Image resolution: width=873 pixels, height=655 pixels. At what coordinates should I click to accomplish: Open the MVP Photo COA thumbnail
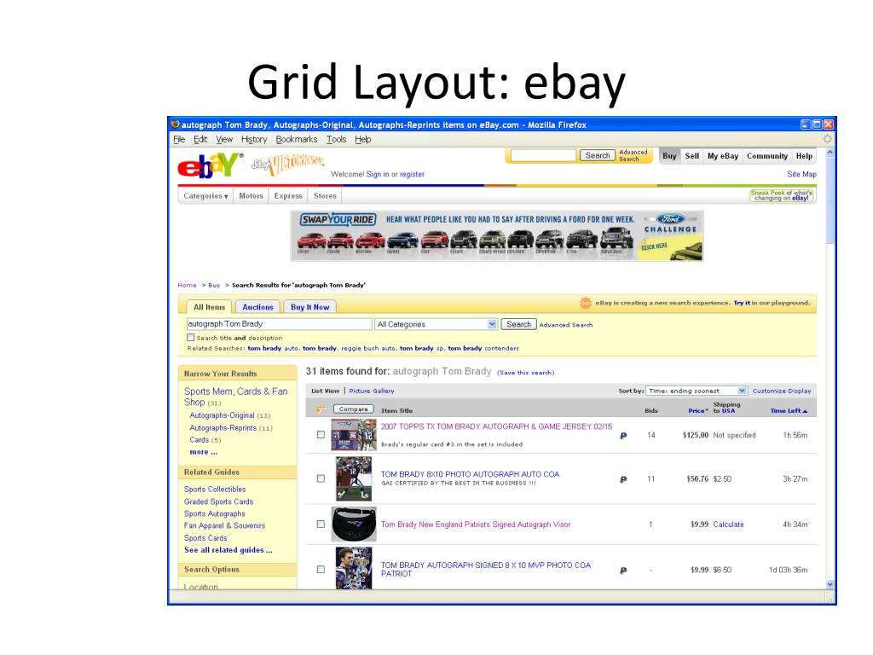tap(354, 567)
